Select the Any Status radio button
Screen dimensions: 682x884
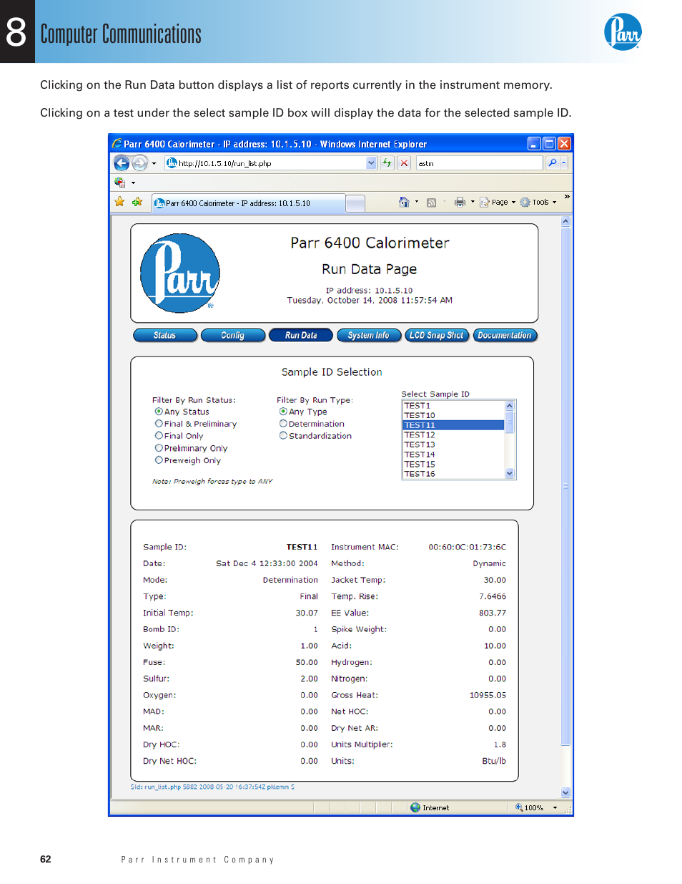[159, 412]
